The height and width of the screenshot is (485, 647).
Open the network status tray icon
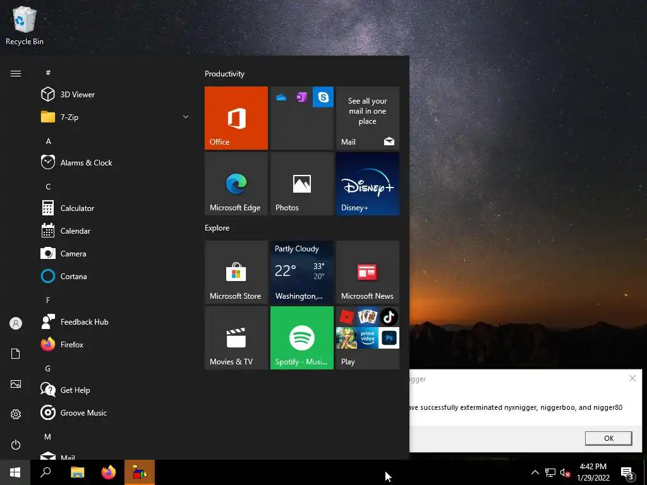tap(550, 472)
